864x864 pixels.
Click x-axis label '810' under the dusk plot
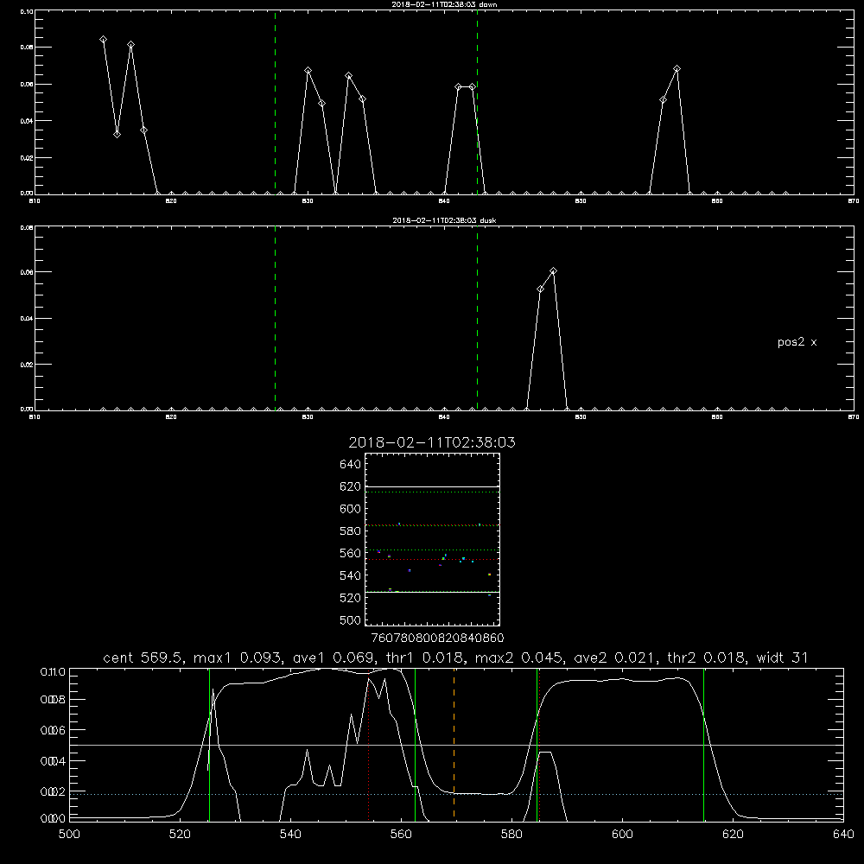coord(35,417)
